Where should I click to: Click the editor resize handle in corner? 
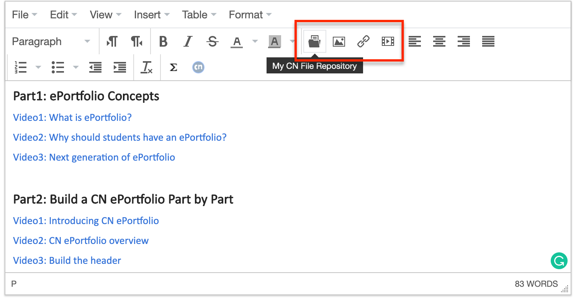pos(565,289)
